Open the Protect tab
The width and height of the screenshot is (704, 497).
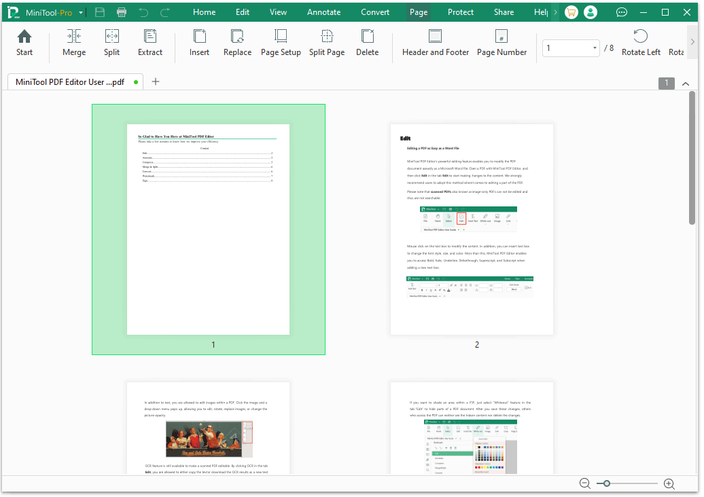(461, 12)
